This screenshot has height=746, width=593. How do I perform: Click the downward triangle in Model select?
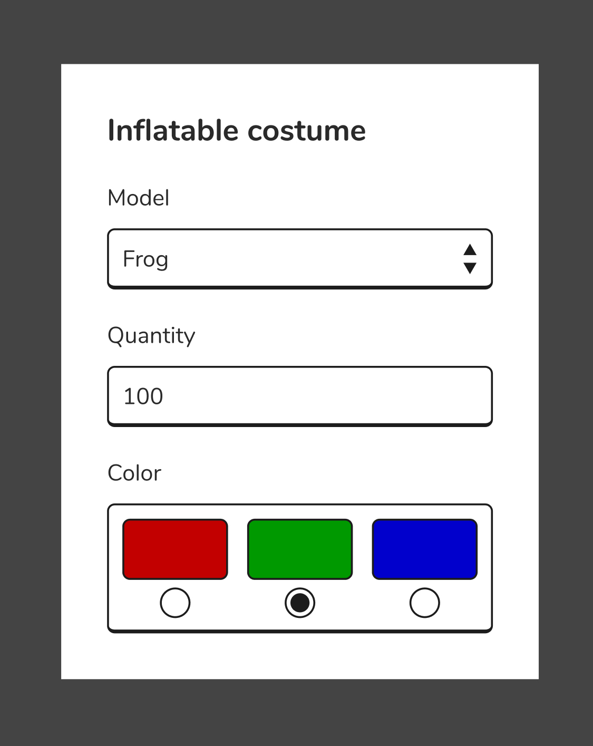point(470,268)
